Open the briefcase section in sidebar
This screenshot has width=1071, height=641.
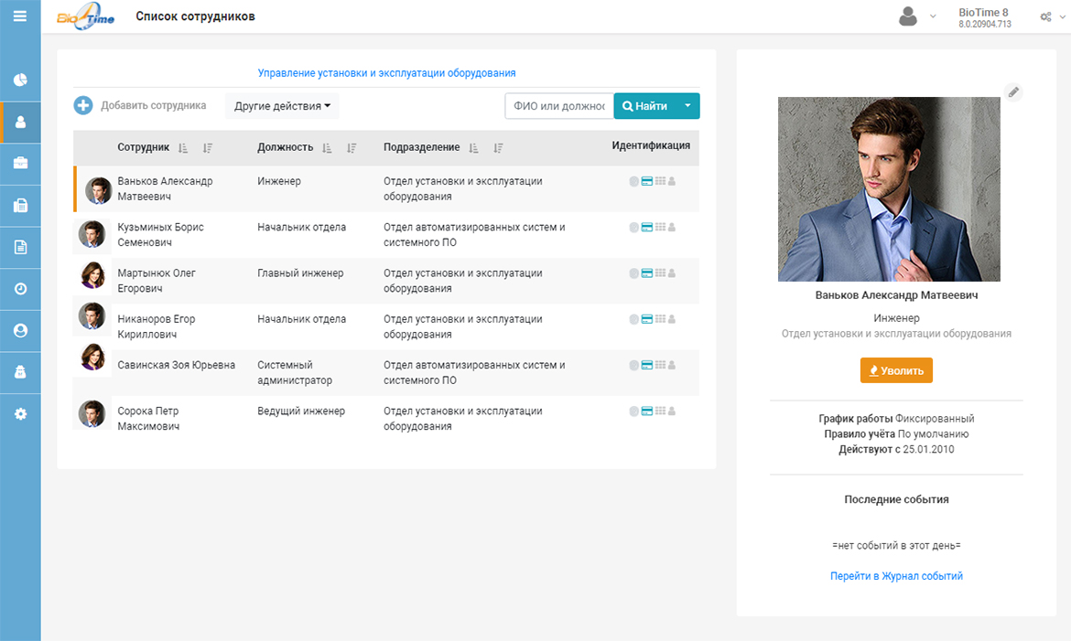(x=20, y=163)
